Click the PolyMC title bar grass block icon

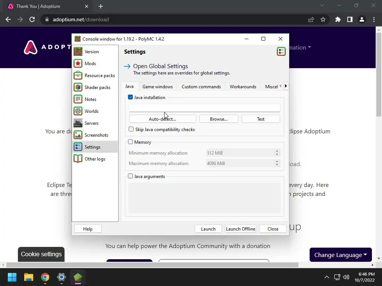point(78,39)
